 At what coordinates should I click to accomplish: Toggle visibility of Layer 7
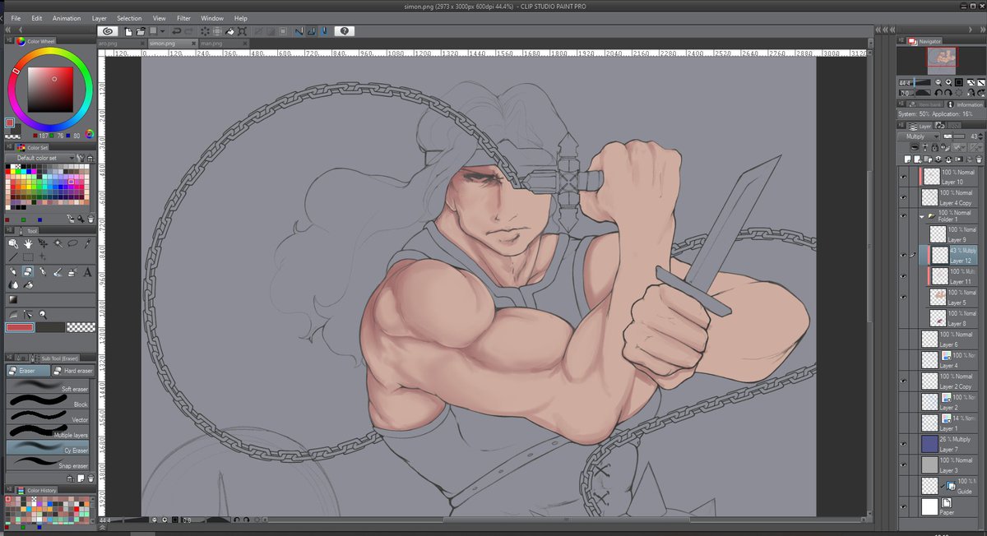point(903,444)
